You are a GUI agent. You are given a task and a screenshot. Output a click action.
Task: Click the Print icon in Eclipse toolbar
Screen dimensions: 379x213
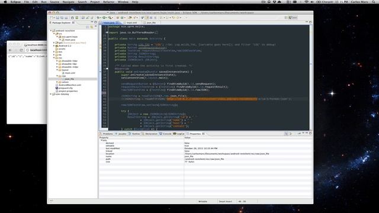coord(66,18)
